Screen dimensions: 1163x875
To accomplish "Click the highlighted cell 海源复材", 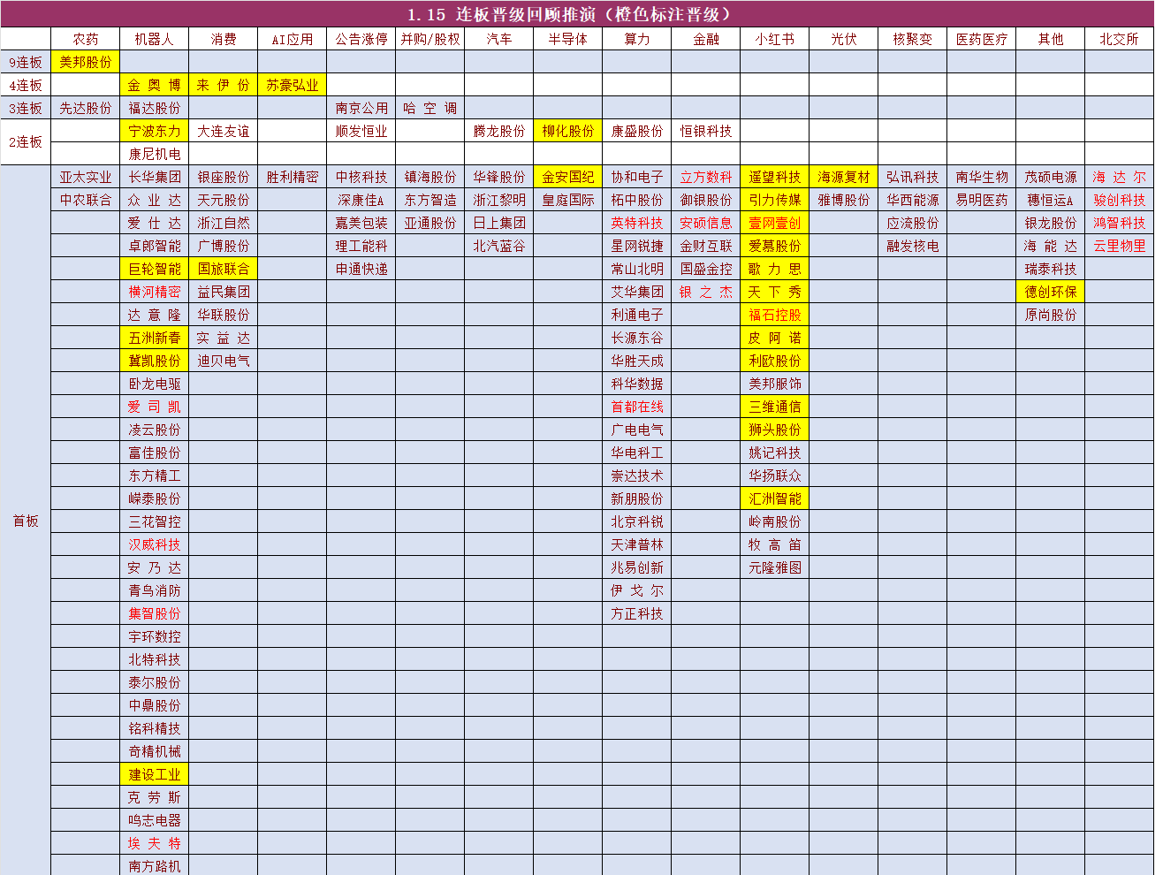I will coord(844,177).
